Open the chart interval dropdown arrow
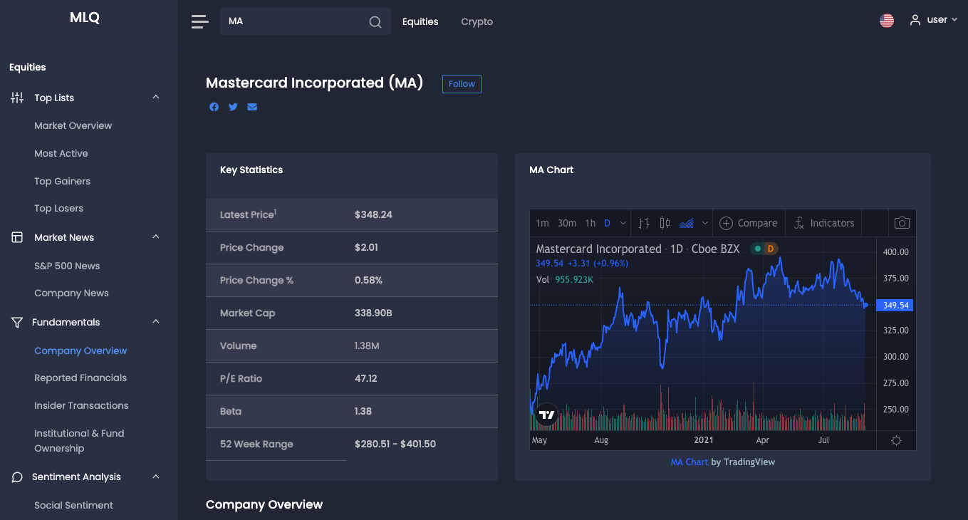 pos(623,223)
